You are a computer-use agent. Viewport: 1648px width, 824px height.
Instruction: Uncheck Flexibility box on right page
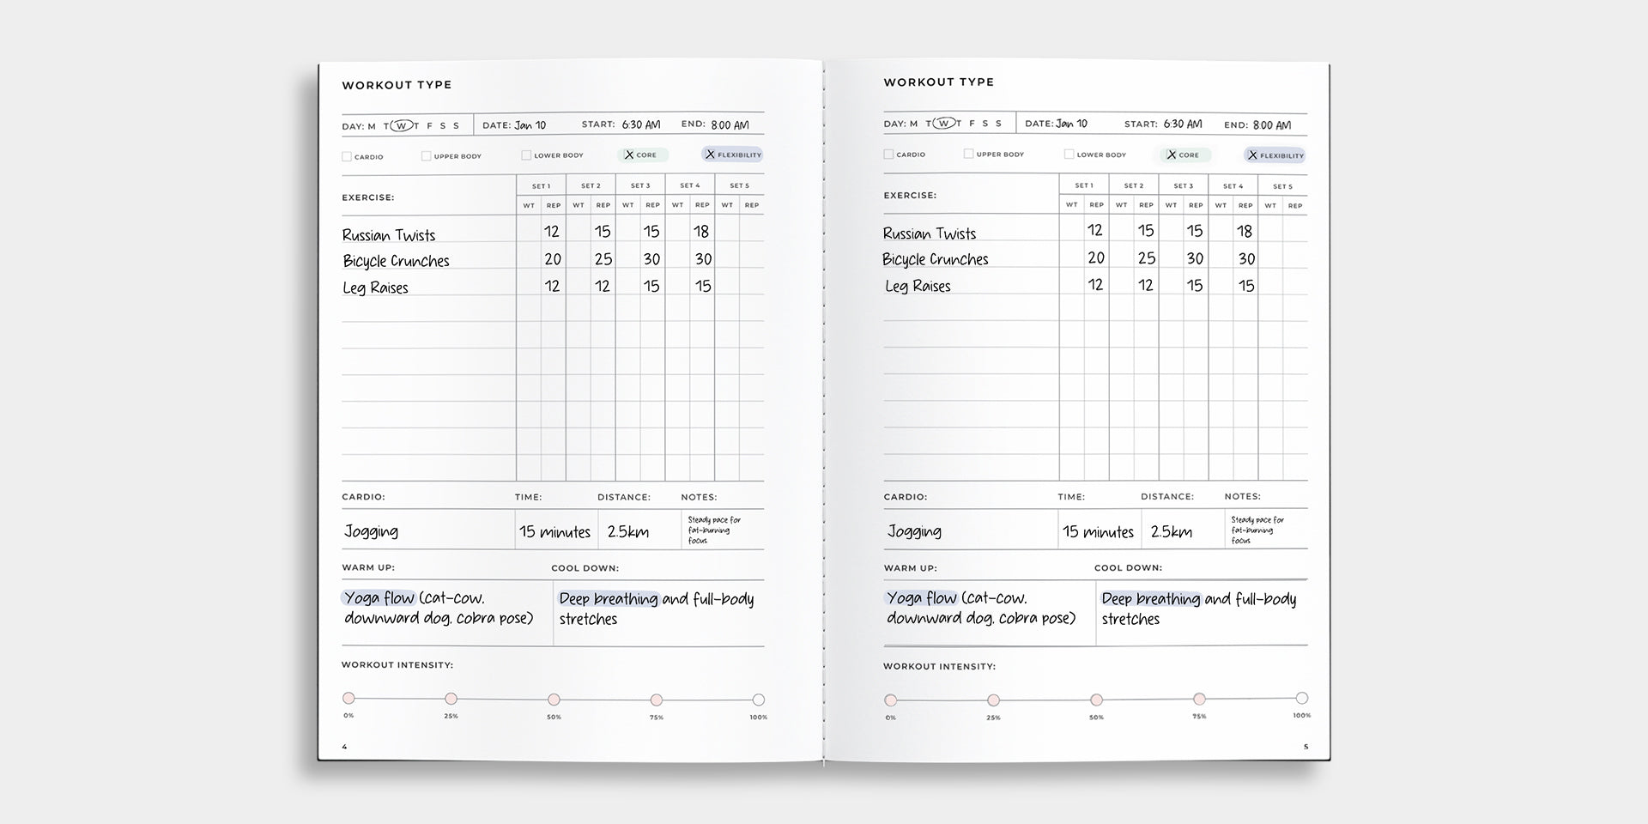pos(1252,155)
